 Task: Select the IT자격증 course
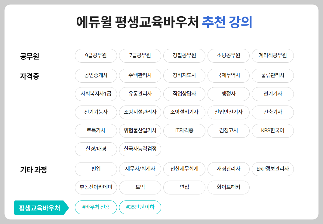[x=184, y=131]
